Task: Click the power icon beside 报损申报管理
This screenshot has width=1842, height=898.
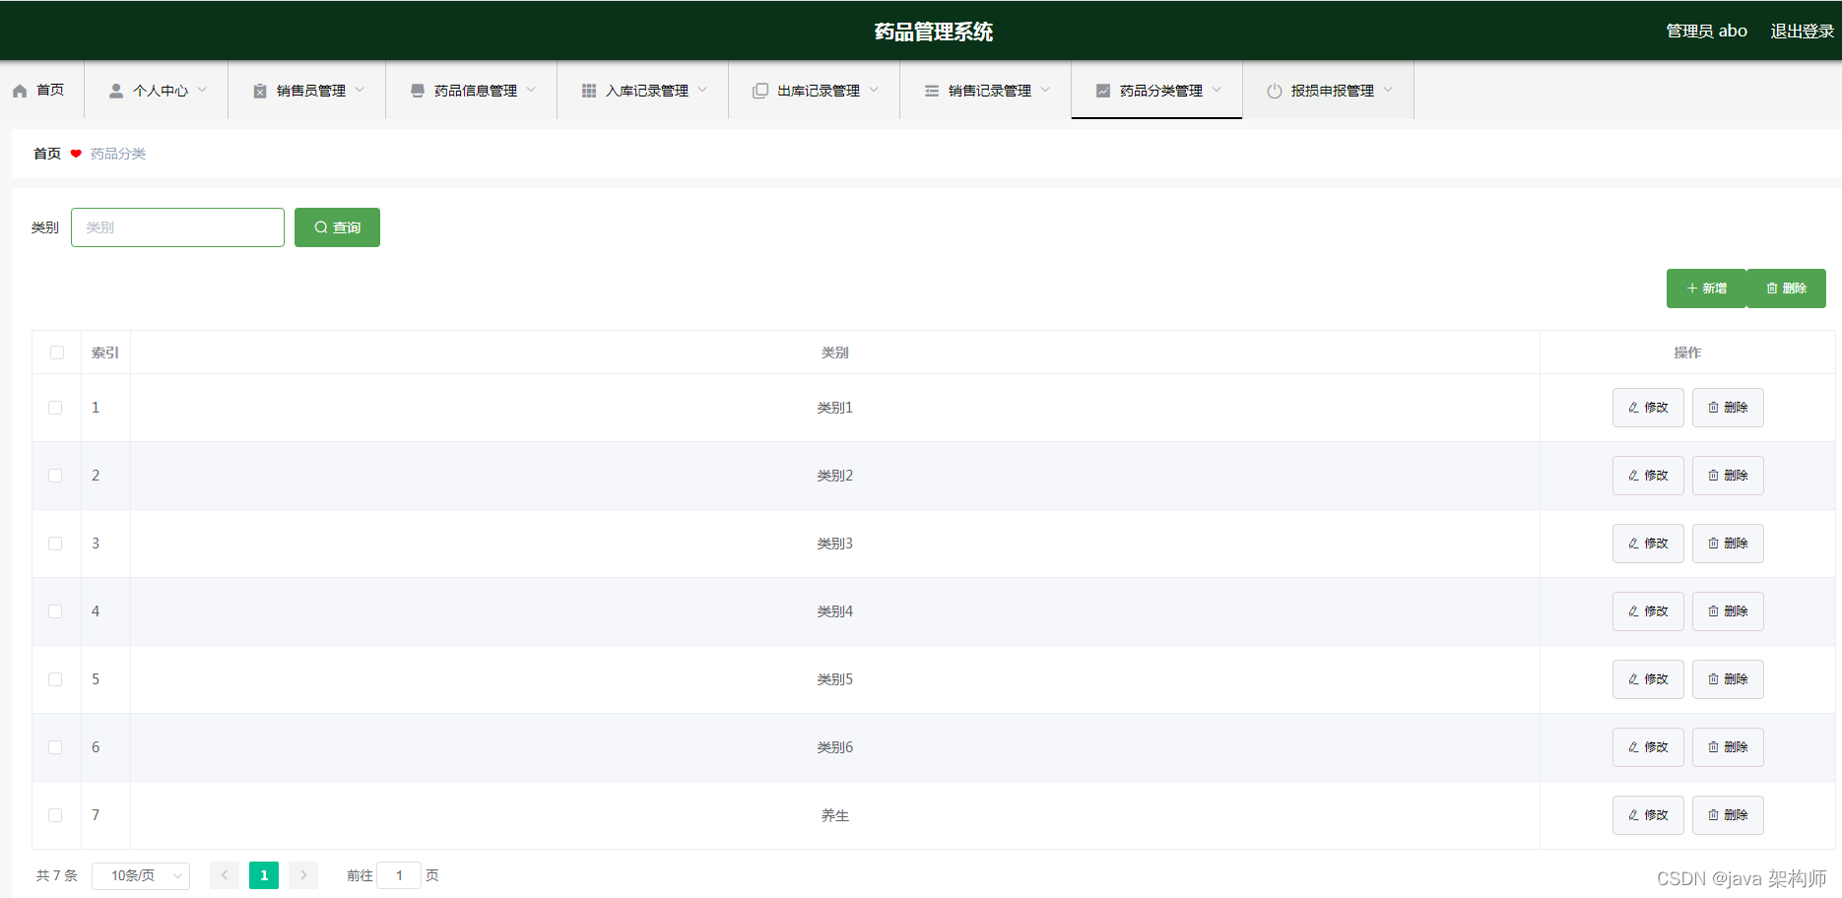Action: pyautogui.click(x=1275, y=91)
